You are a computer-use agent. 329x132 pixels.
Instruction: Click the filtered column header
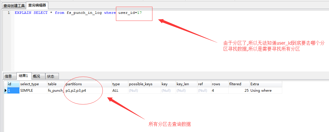pos(239,84)
